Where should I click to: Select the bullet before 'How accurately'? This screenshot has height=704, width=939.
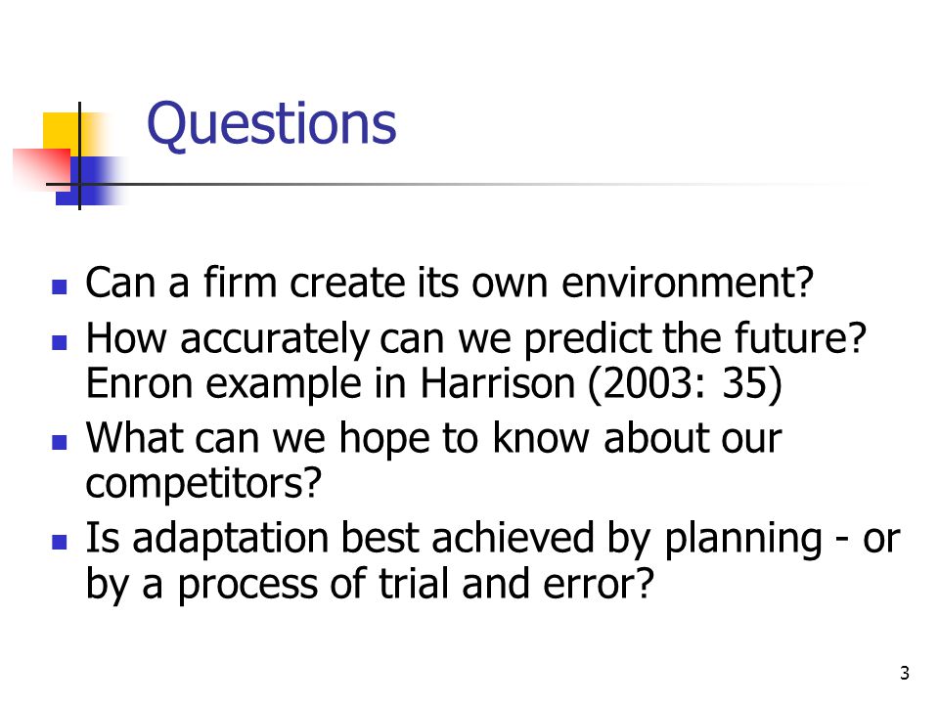pos(60,342)
